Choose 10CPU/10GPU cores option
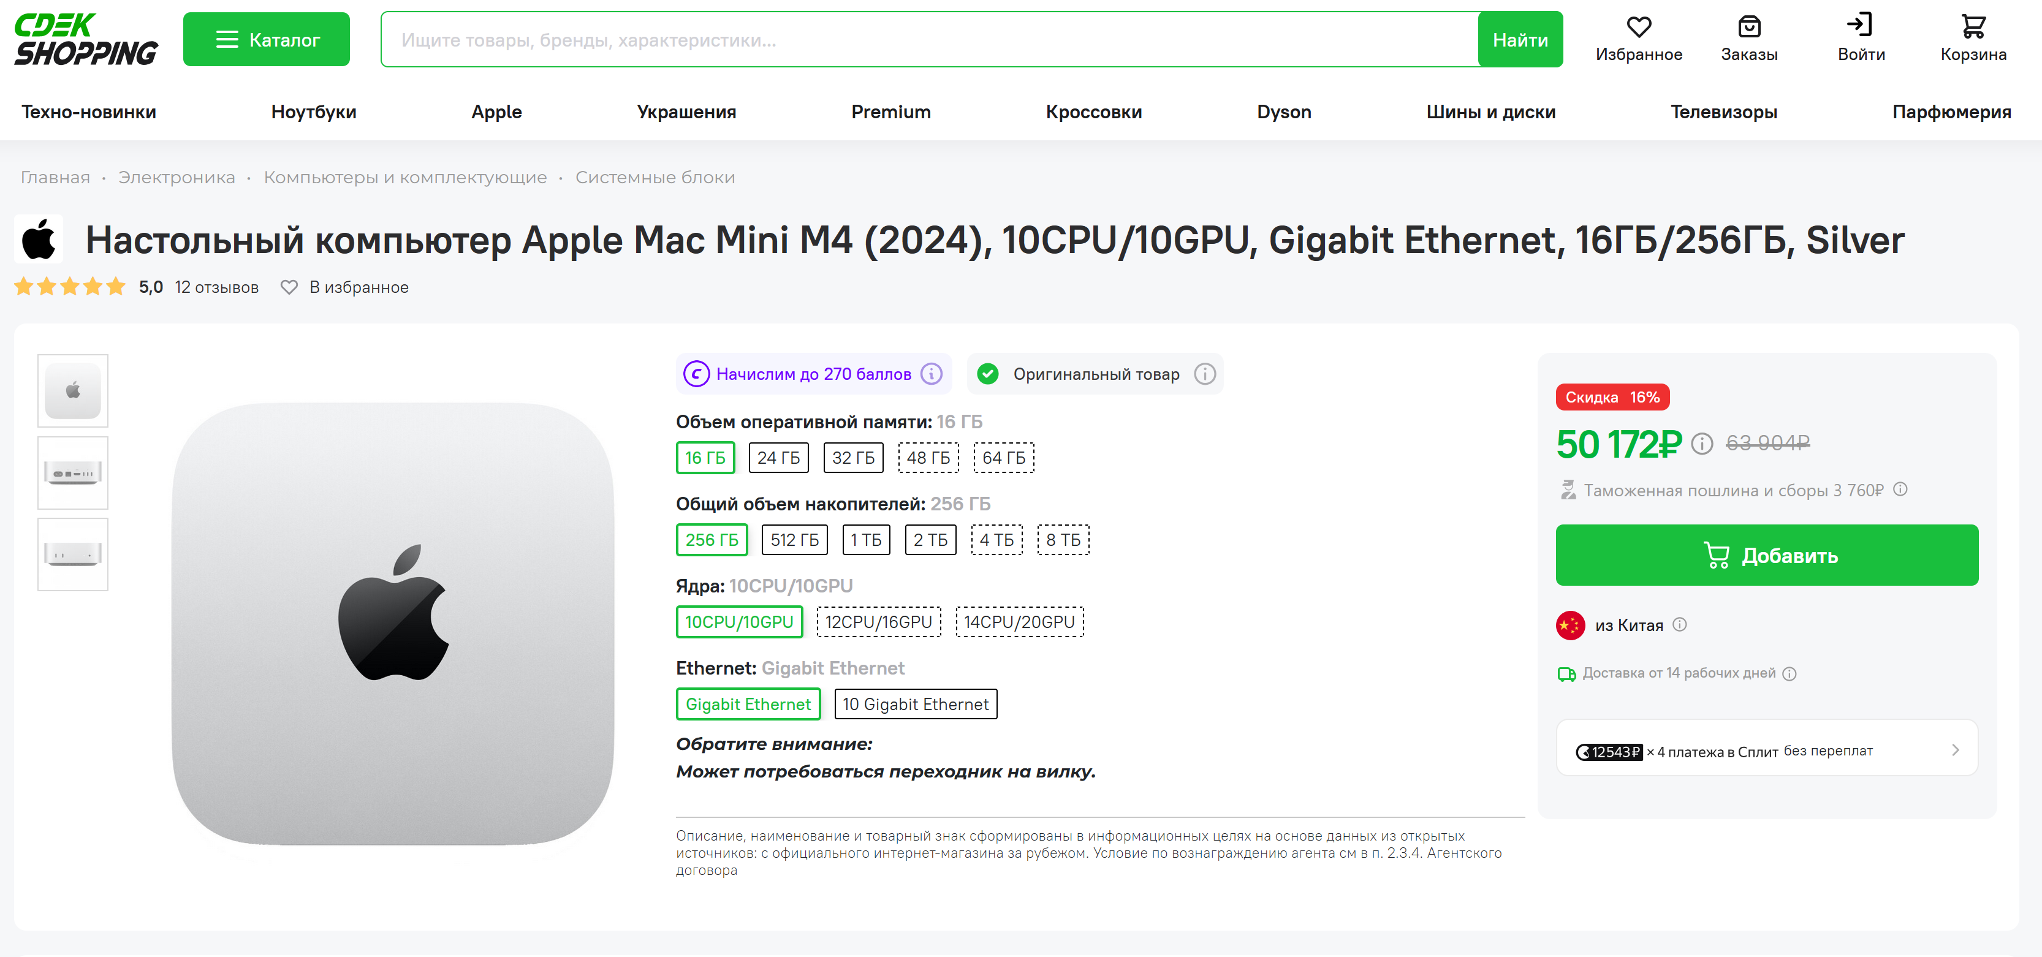Screen dimensions: 2042x957 click(739, 622)
